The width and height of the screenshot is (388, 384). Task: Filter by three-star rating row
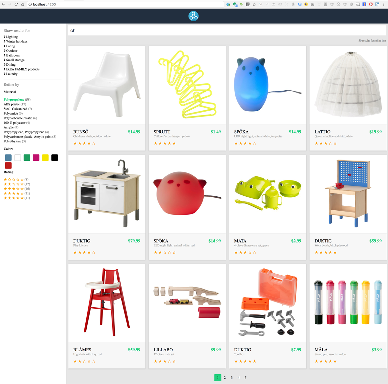[x=17, y=189]
